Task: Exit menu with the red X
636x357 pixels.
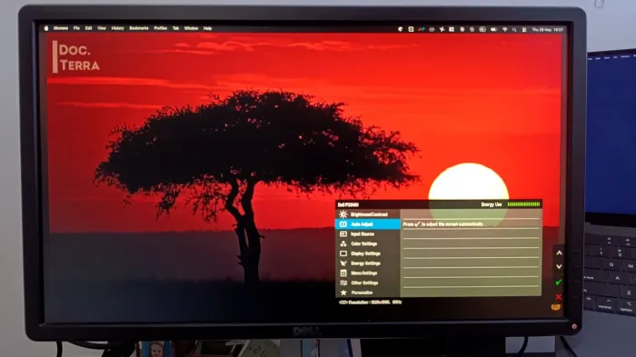Action: pyautogui.click(x=559, y=297)
